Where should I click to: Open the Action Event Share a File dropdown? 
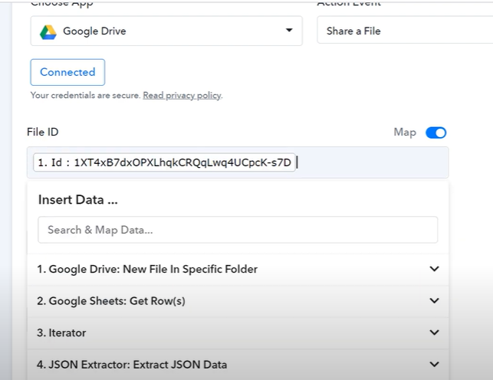pos(405,30)
